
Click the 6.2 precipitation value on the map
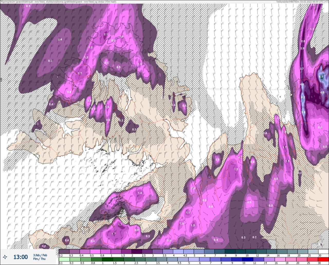303,97
